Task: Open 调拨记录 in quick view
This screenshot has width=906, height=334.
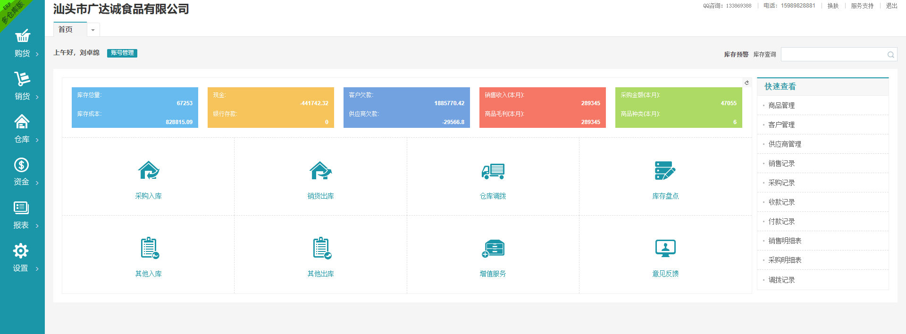Action: [781, 280]
